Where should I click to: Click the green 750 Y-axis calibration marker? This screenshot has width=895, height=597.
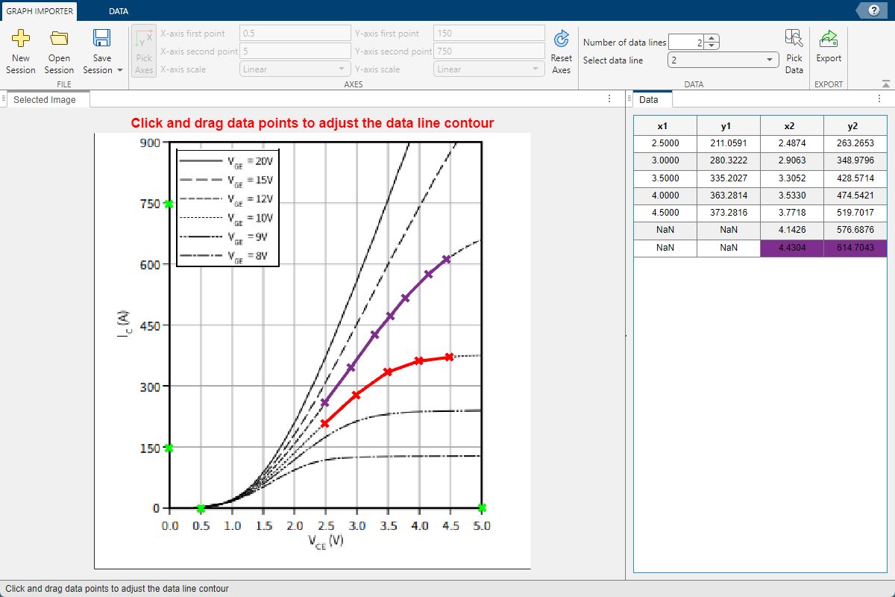169,204
